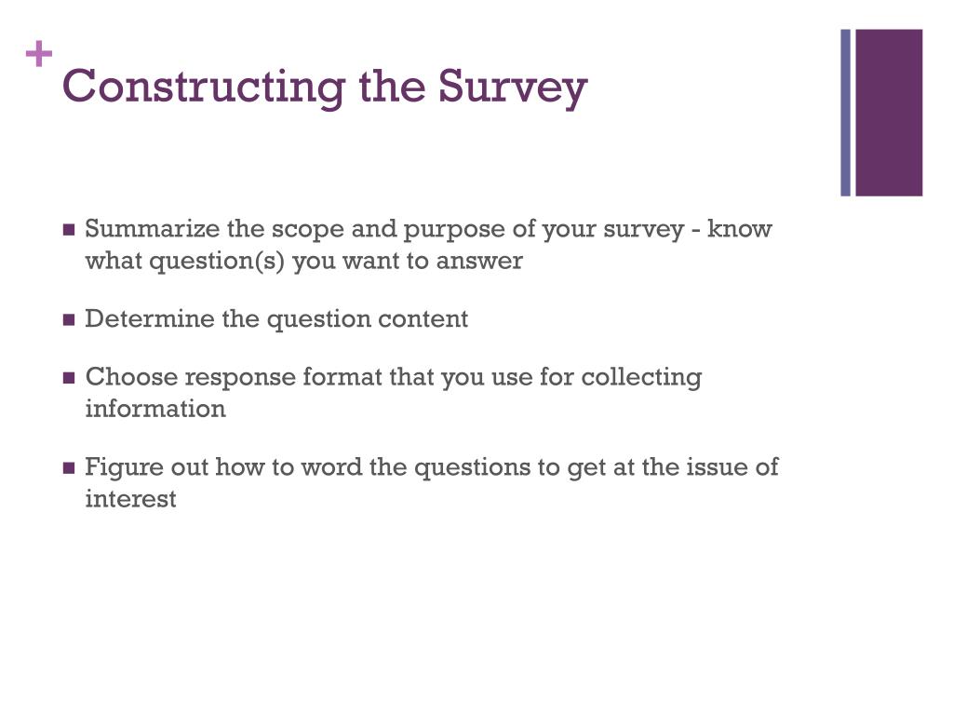Click the word "know" in first bullet

point(740,229)
